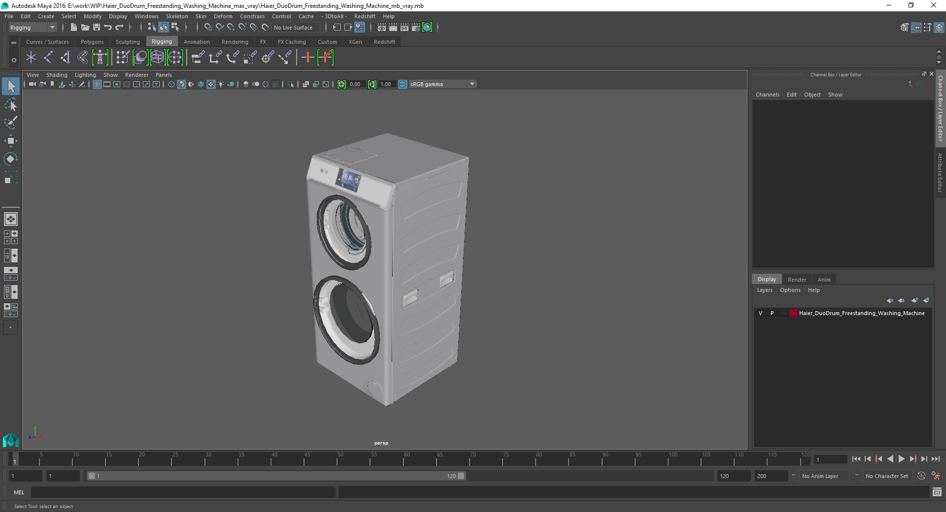Screen dimensions: 946x512
Task: Open the Panels viewport menu
Action: coord(164,75)
